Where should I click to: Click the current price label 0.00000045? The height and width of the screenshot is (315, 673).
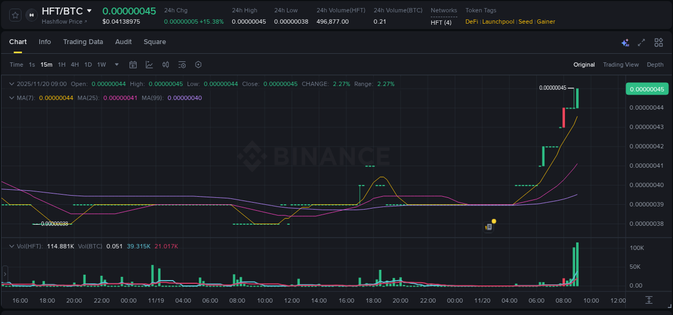[647, 89]
